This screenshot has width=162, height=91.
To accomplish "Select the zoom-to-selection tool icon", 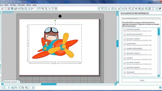I will pos(49,9).
